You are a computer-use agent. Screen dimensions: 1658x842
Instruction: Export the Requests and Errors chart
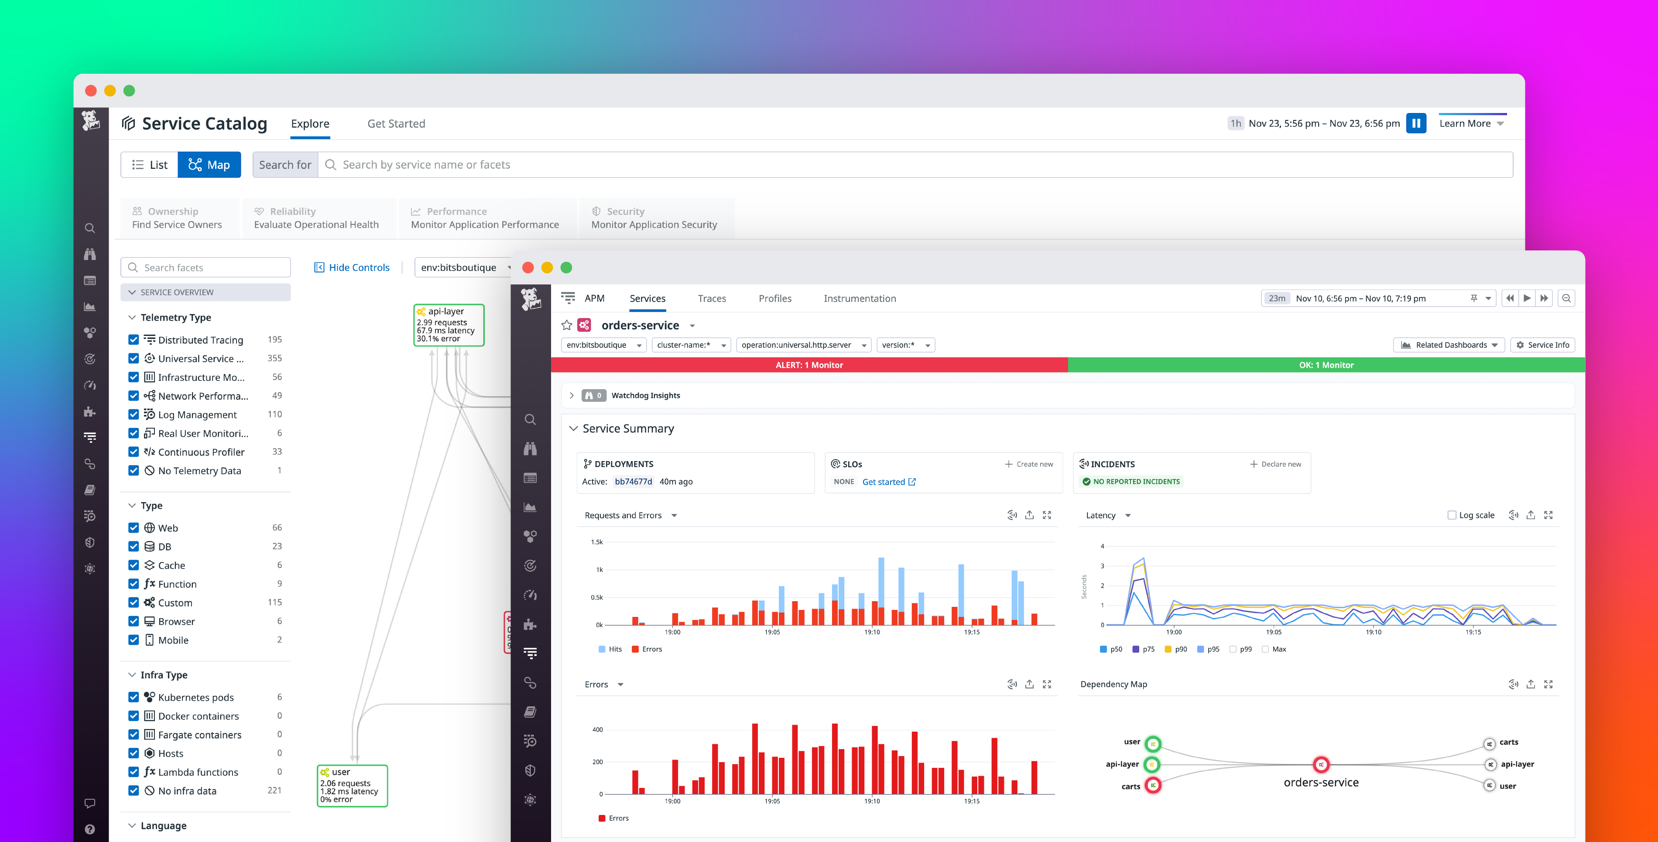click(x=1030, y=515)
